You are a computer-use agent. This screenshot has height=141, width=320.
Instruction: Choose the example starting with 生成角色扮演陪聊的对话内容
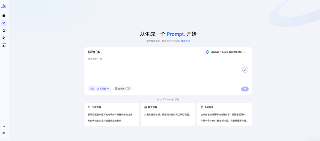click(224, 114)
